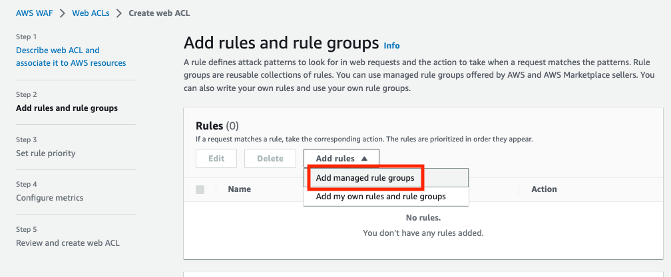Collapse the Add rules dropdown
671x277 pixels.
point(341,159)
